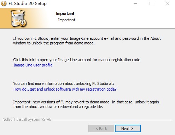
Task: Click the 'new versions of FL may revert' paragraph
Action: pyautogui.click(x=86, y=104)
